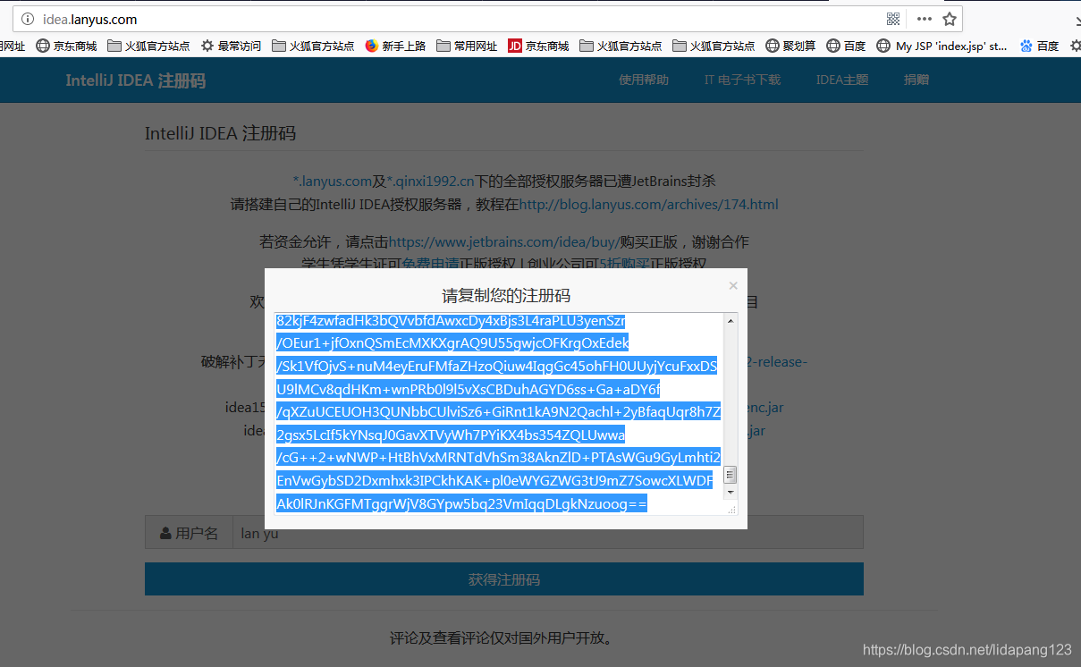Click final code line ending Nzuoog==
This screenshot has width=1081, height=667.
tap(462, 504)
